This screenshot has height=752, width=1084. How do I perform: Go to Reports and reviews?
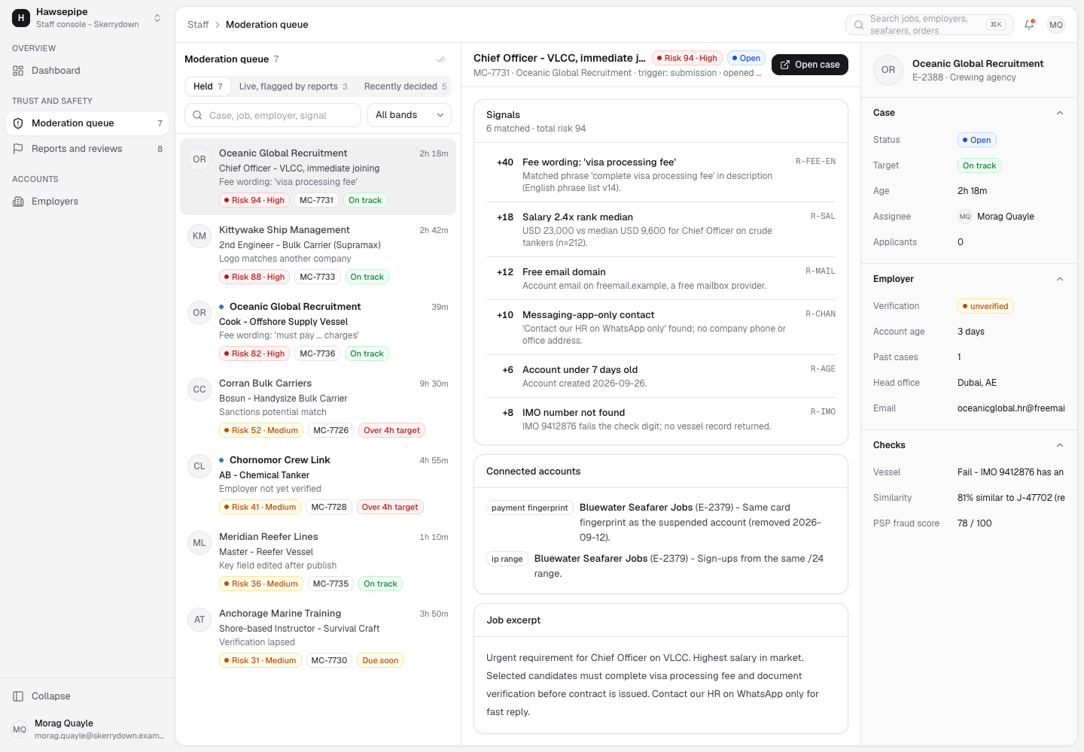click(x=87, y=149)
